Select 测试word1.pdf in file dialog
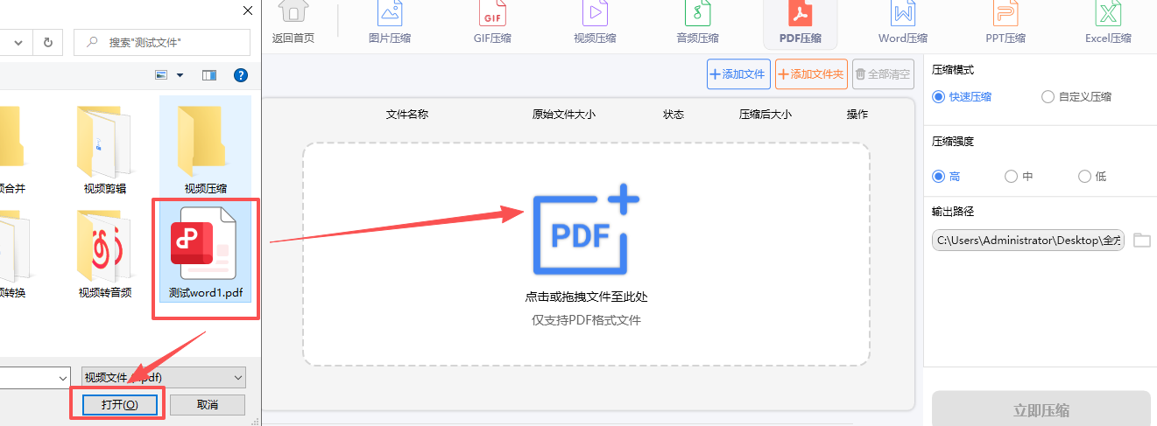 [206, 254]
